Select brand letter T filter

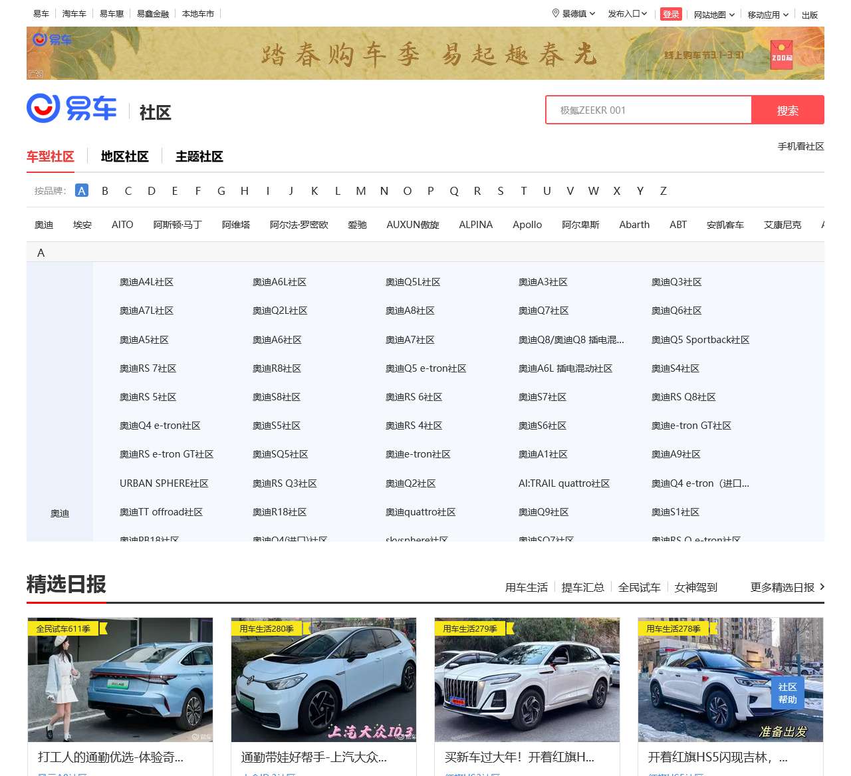click(524, 191)
